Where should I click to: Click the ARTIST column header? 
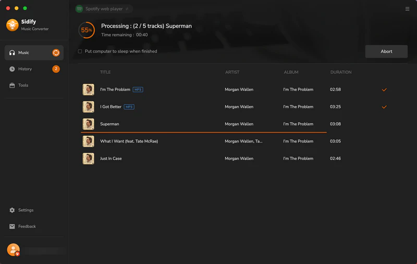click(x=232, y=72)
